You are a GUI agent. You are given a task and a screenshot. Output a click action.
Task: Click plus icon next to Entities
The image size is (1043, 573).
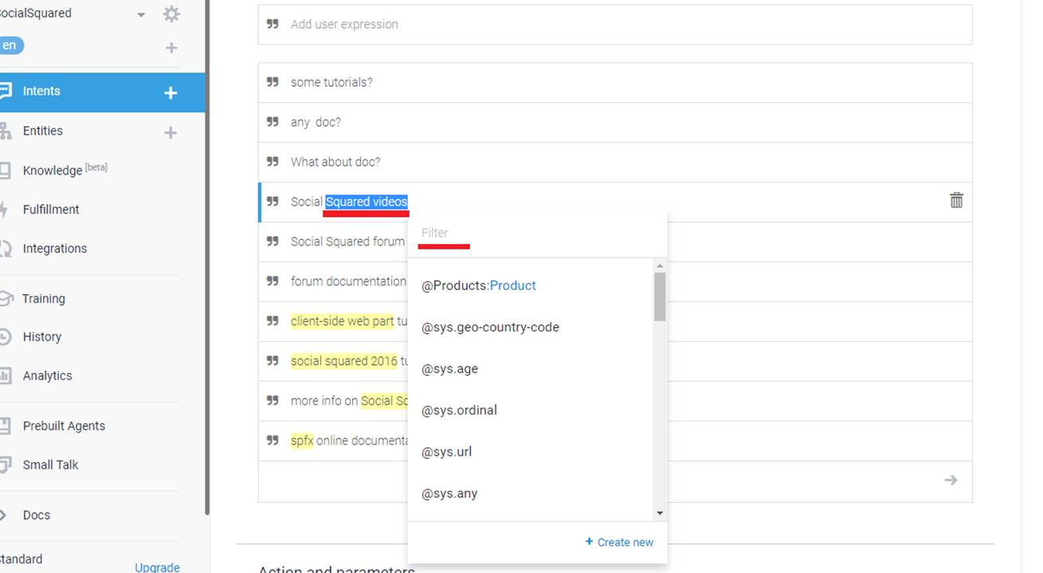[171, 132]
